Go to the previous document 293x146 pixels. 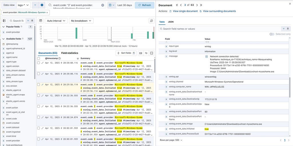click(x=181, y=5)
